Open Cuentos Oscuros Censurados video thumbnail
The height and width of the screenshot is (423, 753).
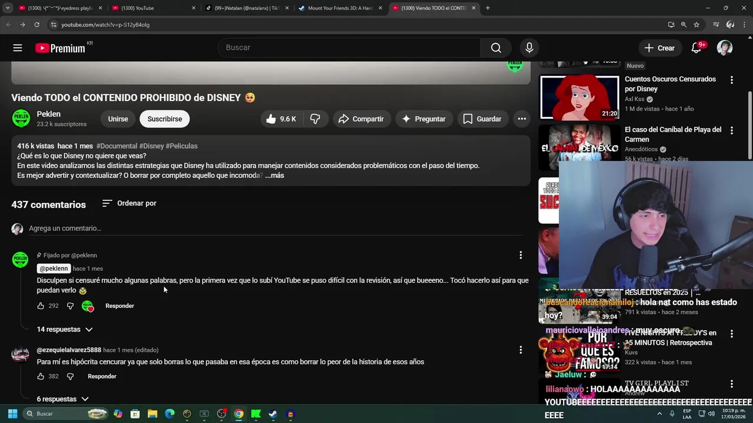(x=580, y=98)
